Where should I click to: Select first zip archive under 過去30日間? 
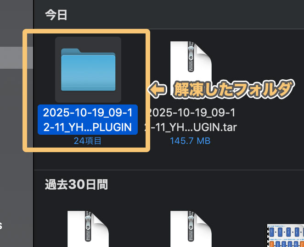coord(88,229)
